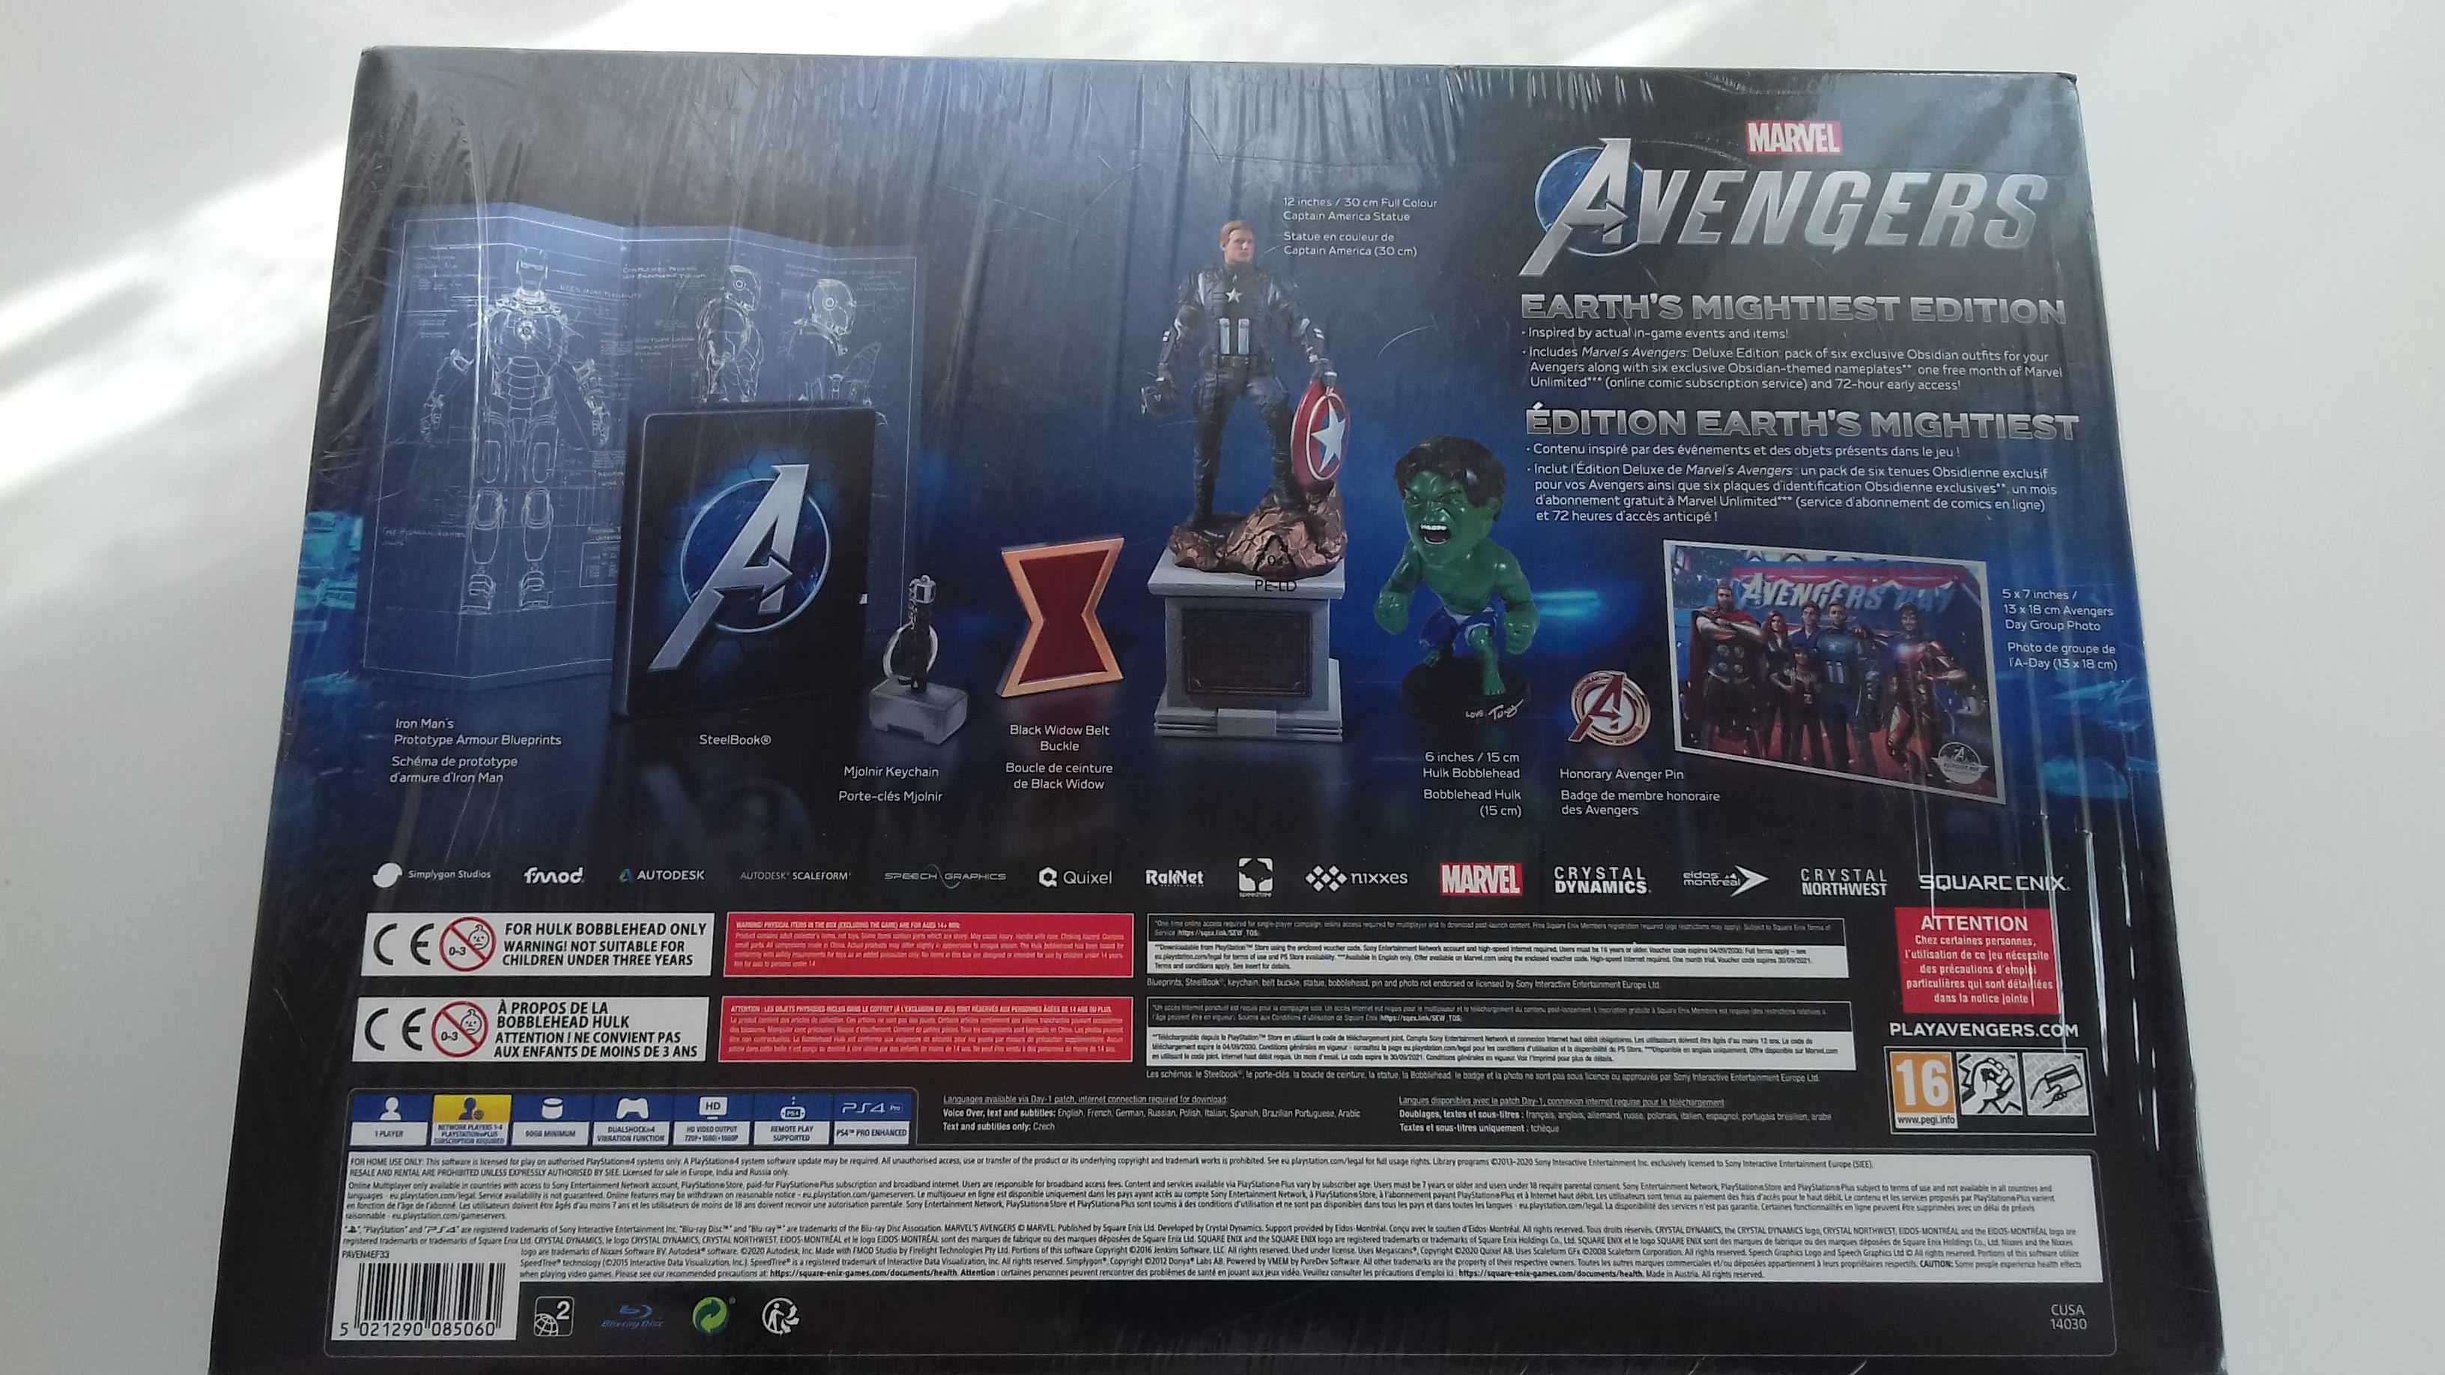Open the PLAYAVENGERS.COM website link
The height and width of the screenshot is (1375, 2445).
pyautogui.click(x=1984, y=1030)
